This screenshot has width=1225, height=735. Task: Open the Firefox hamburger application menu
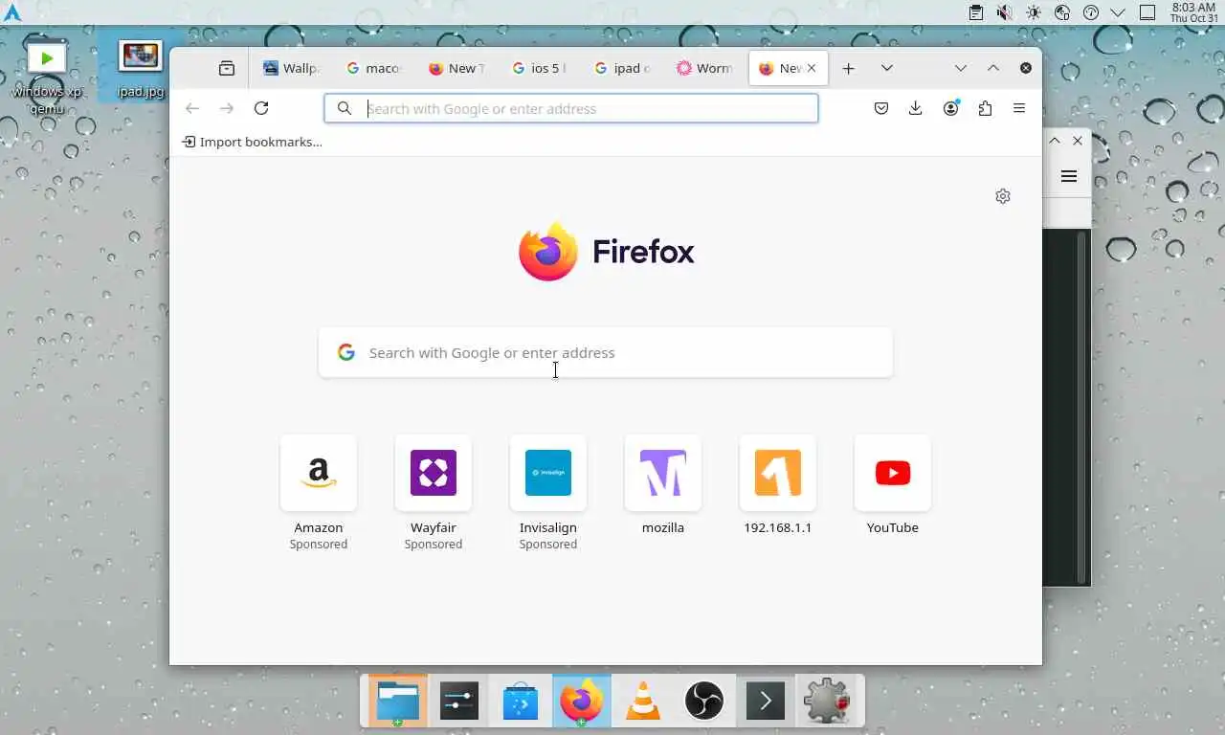point(1019,108)
